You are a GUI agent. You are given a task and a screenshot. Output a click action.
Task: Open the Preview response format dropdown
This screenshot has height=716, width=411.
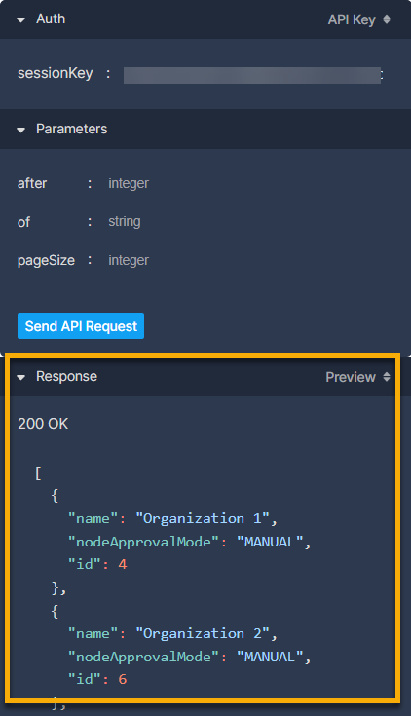click(x=358, y=377)
